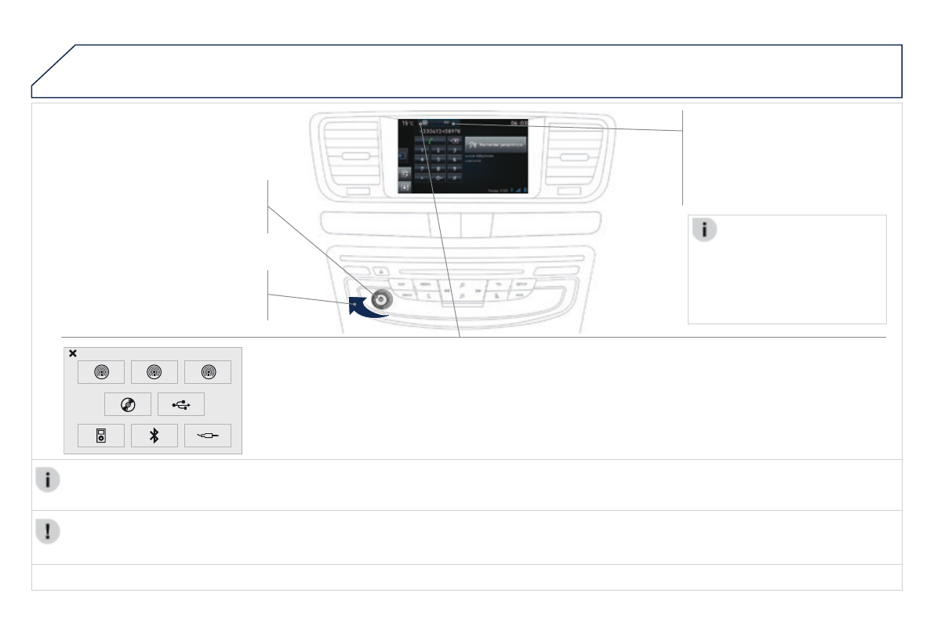Tap the backspace key on the dial pad
This screenshot has height=622, width=934.
(x=453, y=141)
